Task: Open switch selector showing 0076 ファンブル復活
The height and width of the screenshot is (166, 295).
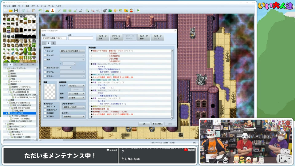Action: [73, 51]
